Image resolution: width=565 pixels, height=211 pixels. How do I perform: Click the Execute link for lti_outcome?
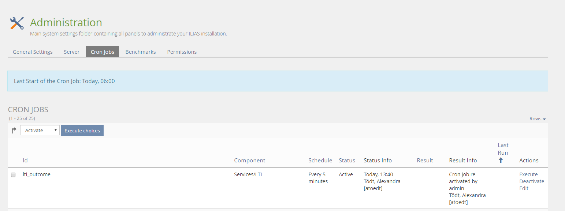[528, 174]
